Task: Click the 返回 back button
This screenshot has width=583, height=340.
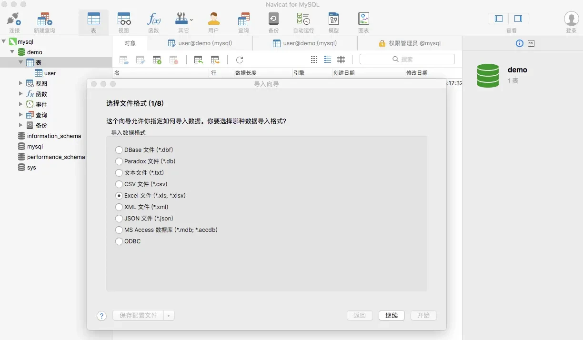Action: 360,316
